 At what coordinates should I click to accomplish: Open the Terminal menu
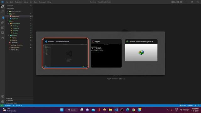click(x=42, y=2)
